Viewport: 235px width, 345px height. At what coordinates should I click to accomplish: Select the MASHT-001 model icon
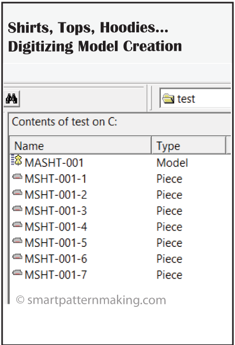point(17,160)
